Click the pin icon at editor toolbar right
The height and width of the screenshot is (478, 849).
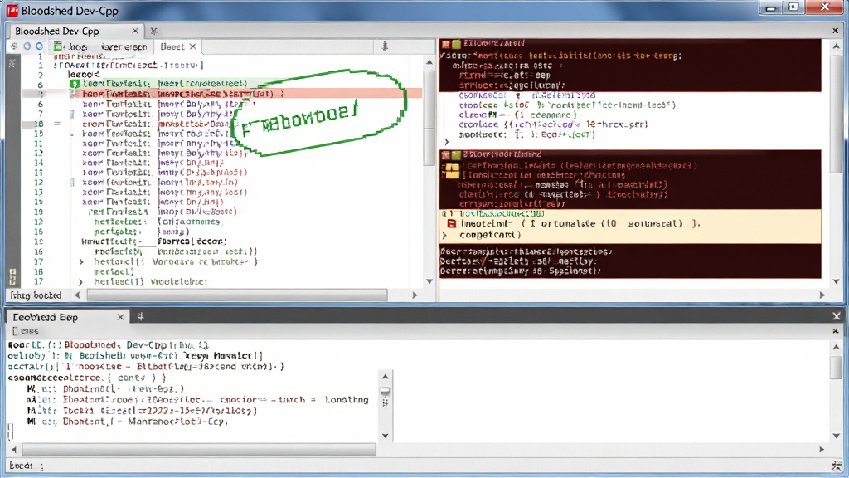385,46
